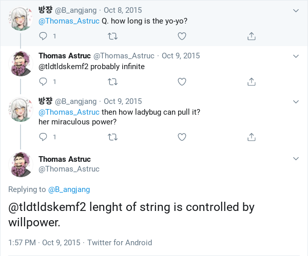The width and height of the screenshot is (308, 256).
Task: Retweet the 'how long is the yo-yo' tweet
Action: click(113, 36)
